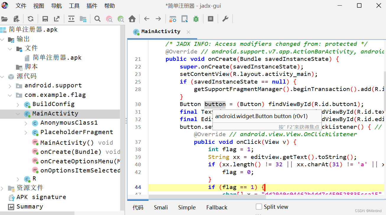The image size is (386, 215).
Task: Toggle the sync with editor icon
Action: (71, 19)
